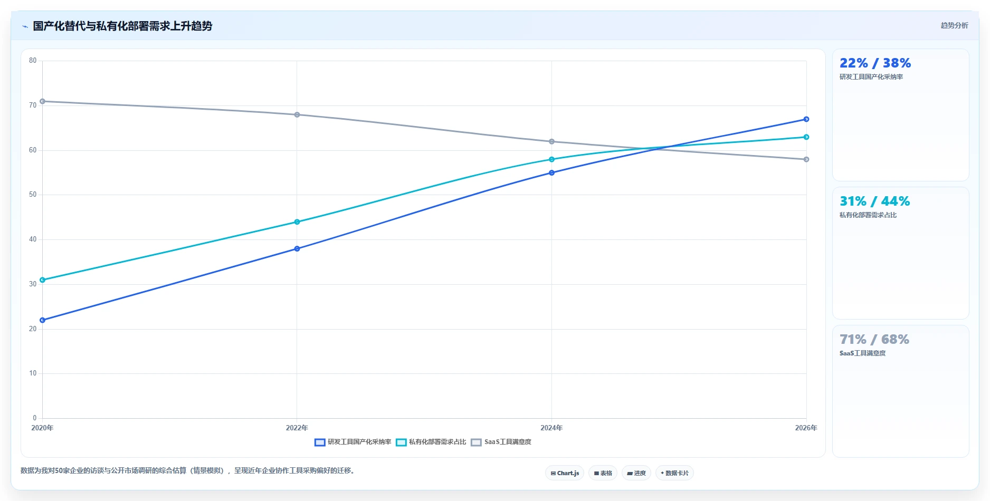This screenshot has height=501, width=990.
Task: Click the 71% / 68% stat value
Action: coord(874,339)
